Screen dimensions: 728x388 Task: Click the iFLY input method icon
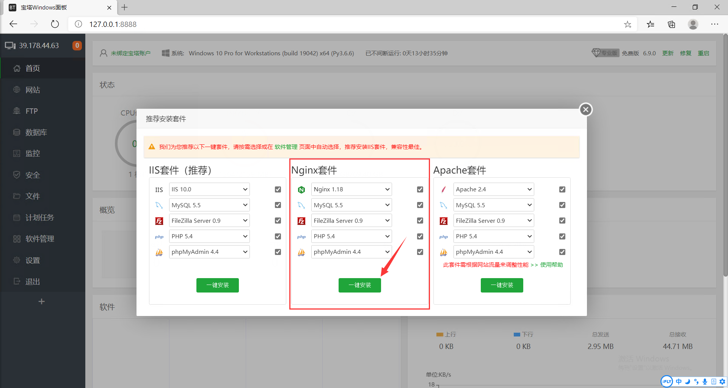(x=667, y=382)
